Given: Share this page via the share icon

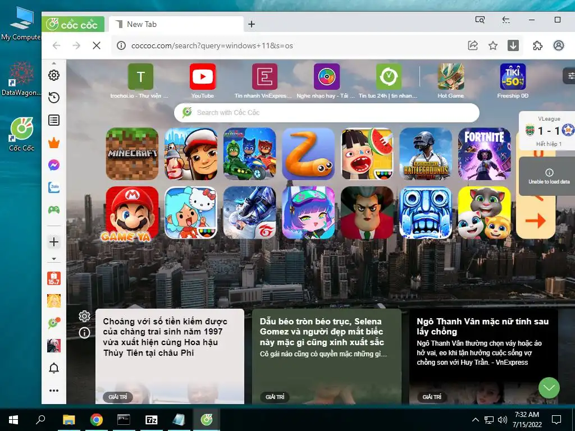Looking at the screenshot, I should tap(473, 45).
